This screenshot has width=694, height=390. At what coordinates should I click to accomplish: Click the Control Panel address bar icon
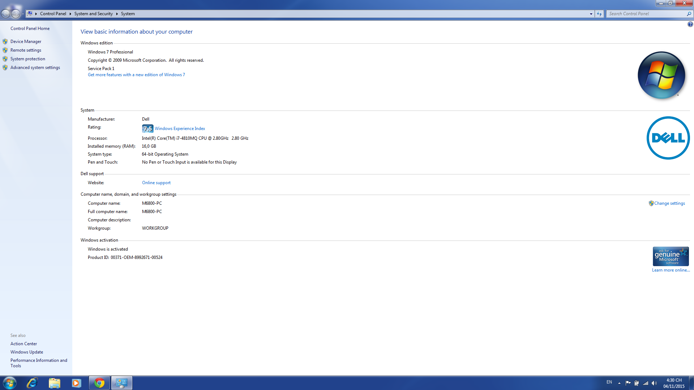tap(30, 14)
